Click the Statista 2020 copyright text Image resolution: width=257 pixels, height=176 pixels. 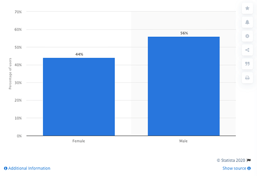(x=231, y=160)
